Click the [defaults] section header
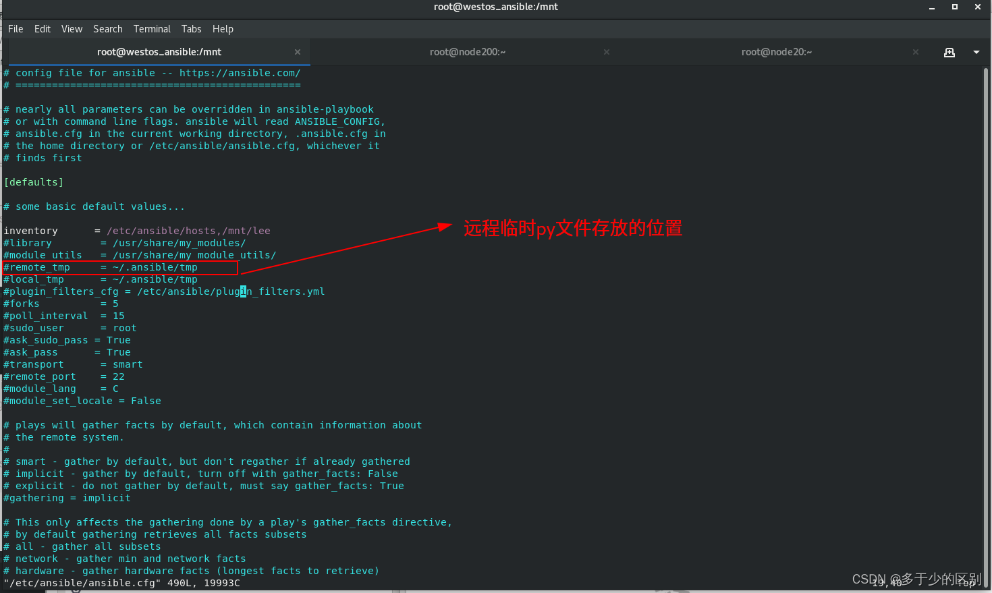The width and height of the screenshot is (992, 593). click(34, 182)
